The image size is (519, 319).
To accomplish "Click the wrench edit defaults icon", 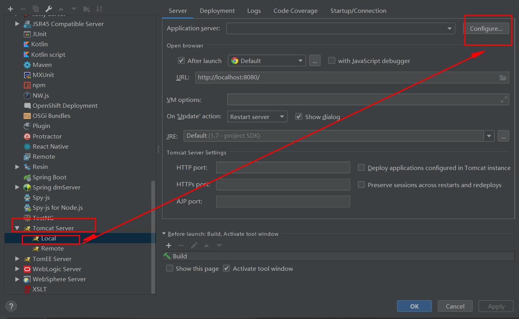I will click(49, 9).
